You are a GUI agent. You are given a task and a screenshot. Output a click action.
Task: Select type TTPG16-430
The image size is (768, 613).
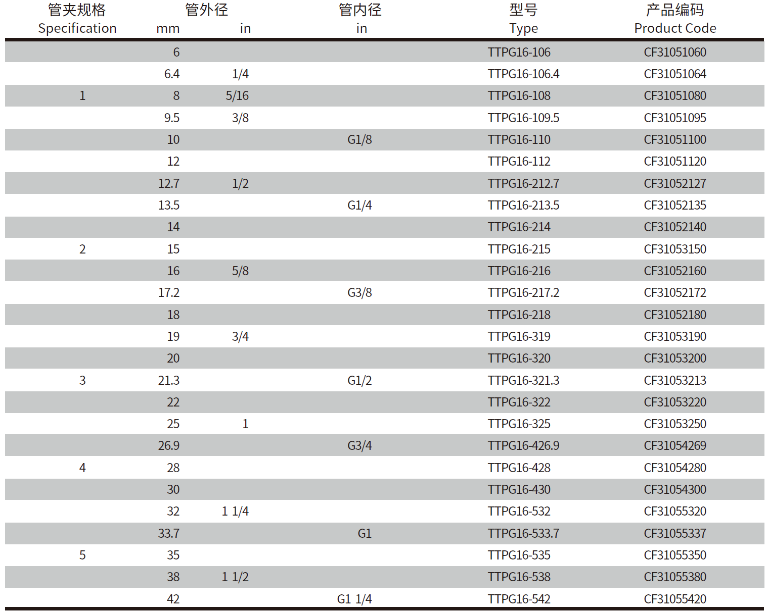(519, 489)
